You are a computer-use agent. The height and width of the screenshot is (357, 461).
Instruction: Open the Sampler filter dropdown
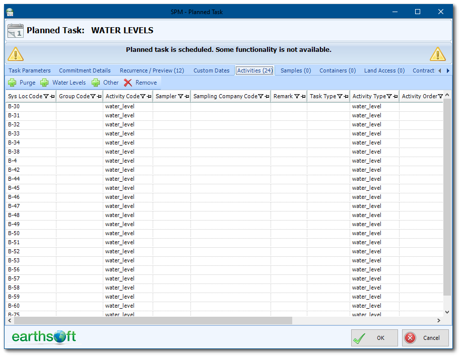(x=180, y=96)
